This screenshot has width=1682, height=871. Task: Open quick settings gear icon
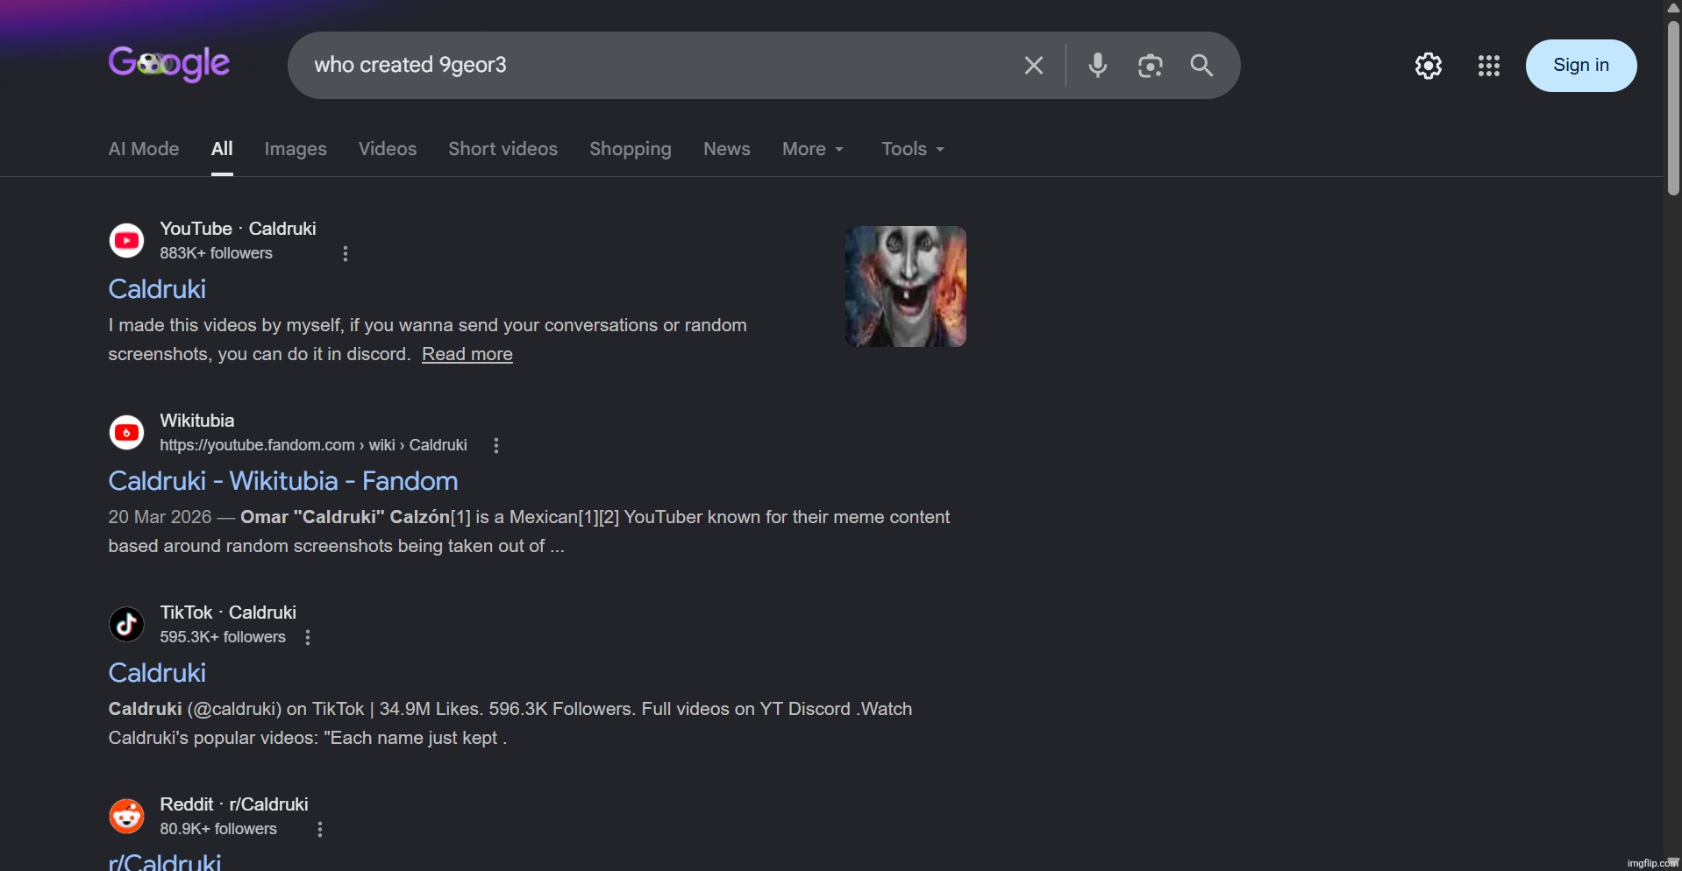(x=1429, y=66)
